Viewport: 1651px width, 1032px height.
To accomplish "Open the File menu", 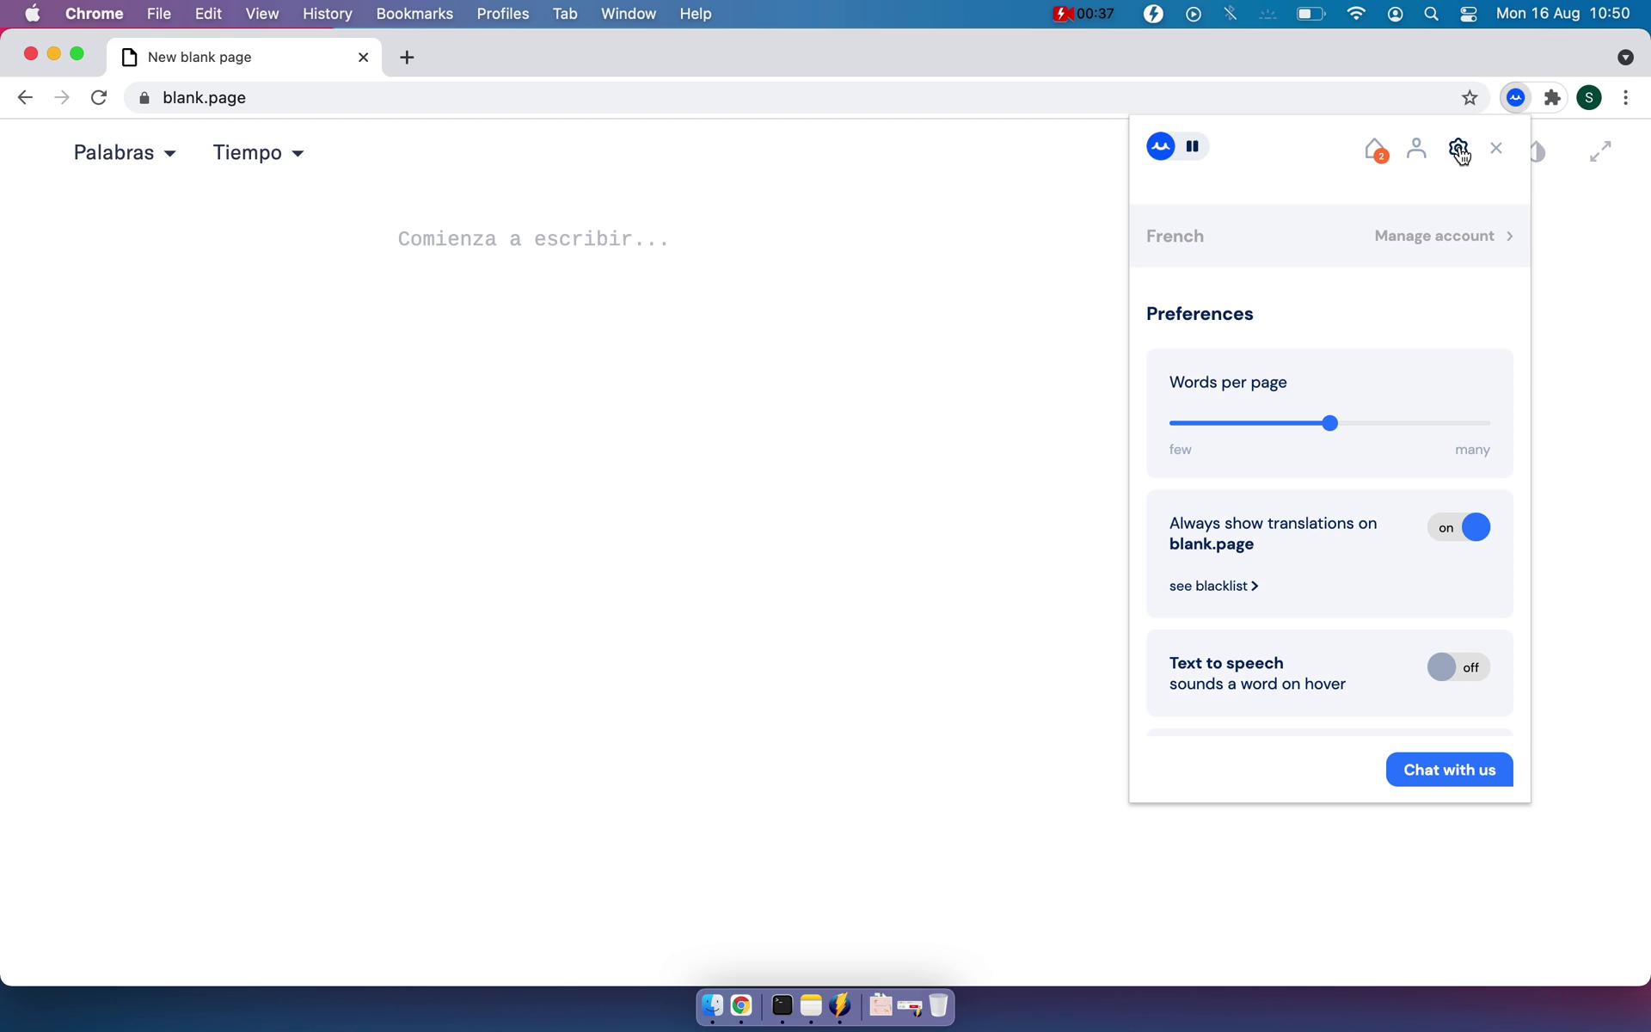I will pos(158,14).
